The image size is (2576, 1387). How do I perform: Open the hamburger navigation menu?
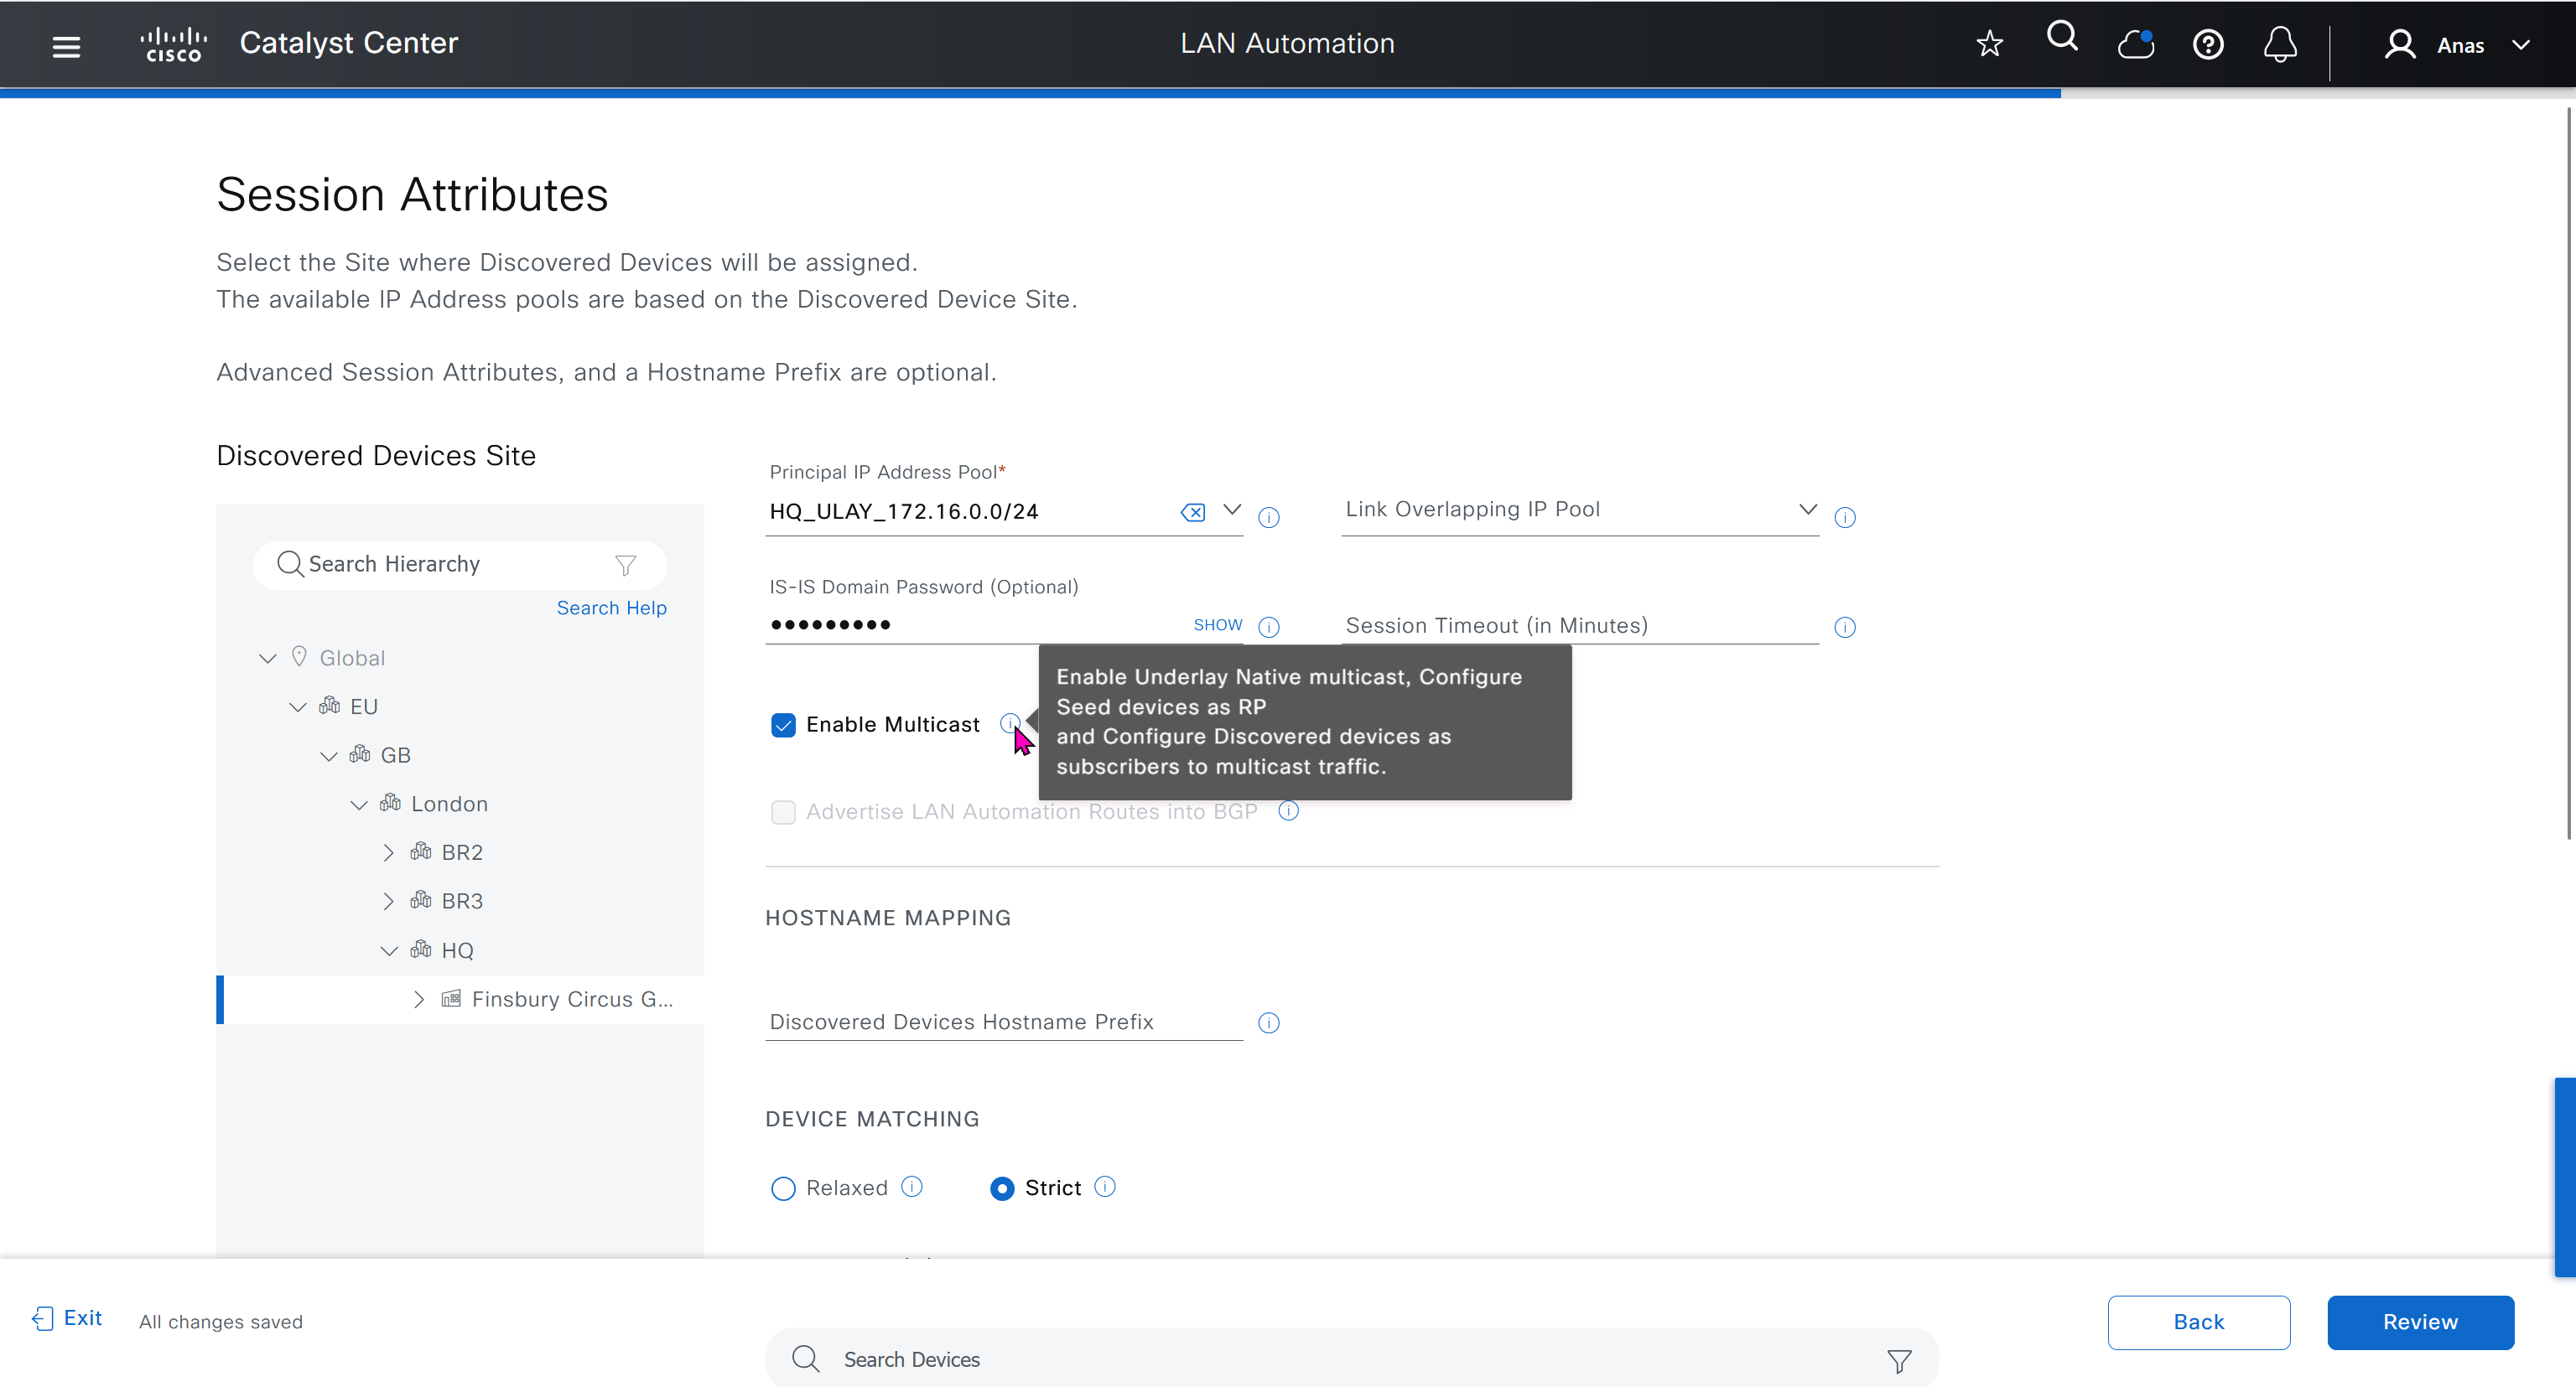click(66, 46)
